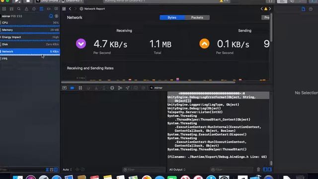Select the Network gauge row
Screen dimensions: 318x179
30,52
